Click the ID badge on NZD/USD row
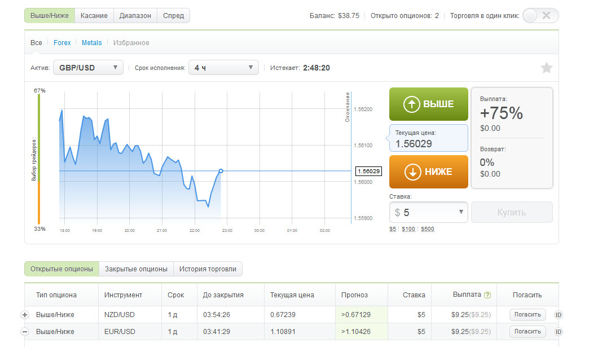Screen dimensions: 589x347 (x=559, y=315)
